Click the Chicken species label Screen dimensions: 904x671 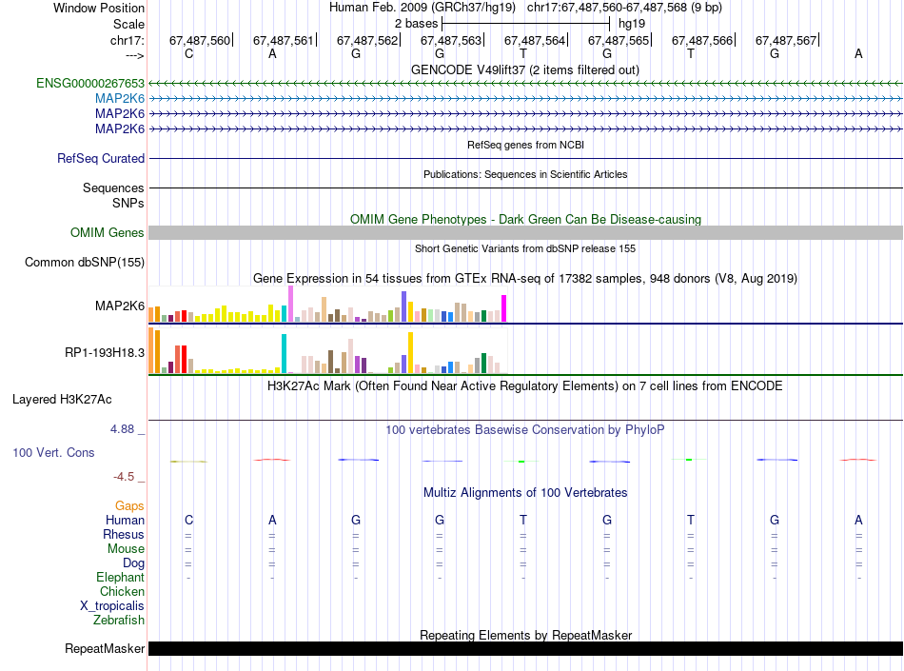pos(122,591)
